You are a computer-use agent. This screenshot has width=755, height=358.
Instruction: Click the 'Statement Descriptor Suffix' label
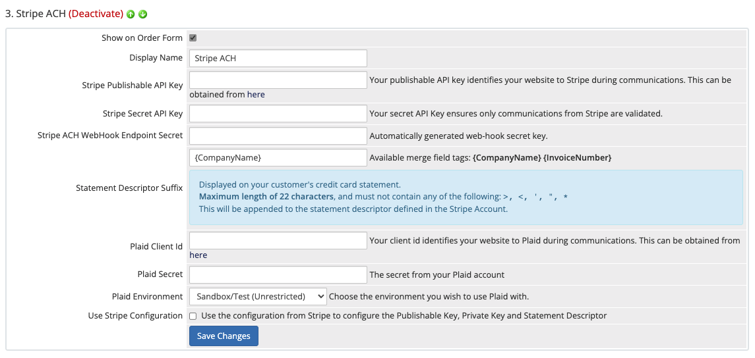pyautogui.click(x=129, y=188)
